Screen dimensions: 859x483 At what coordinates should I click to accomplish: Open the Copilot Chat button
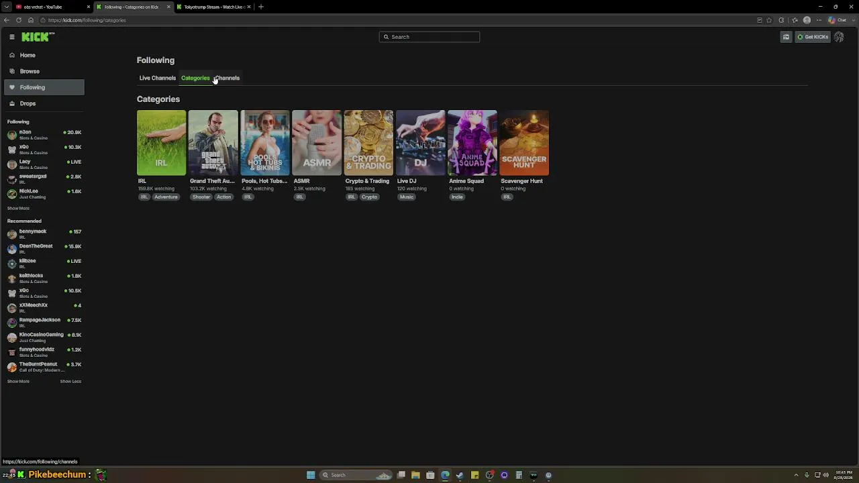[838, 20]
